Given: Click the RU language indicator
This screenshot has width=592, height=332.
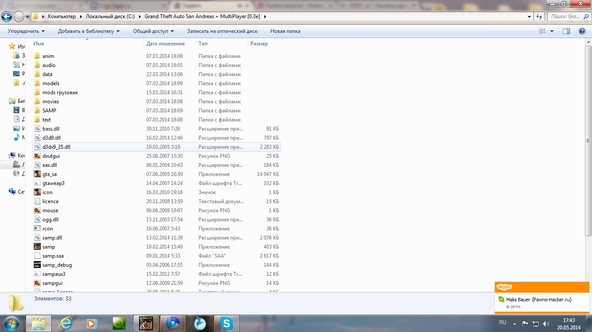Looking at the screenshot, I should pyautogui.click(x=503, y=322).
